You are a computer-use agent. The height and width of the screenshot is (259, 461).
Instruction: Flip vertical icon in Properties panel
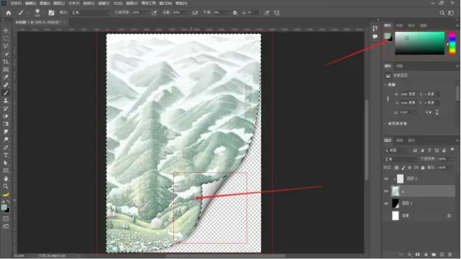pyautogui.click(x=437, y=112)
